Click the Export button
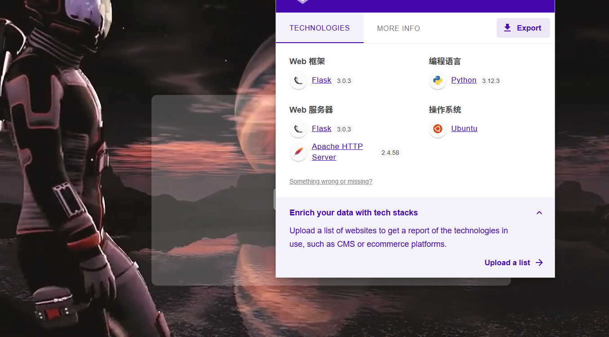This screenshot has width=609, height=337. (x=523, y=28)
